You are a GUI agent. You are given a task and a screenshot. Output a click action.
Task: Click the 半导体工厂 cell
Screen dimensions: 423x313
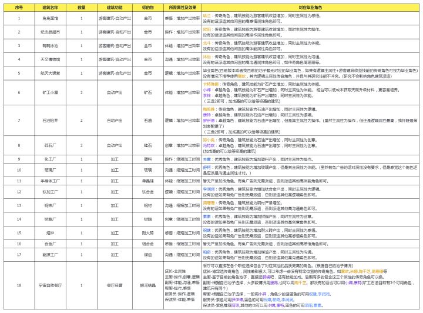coord(50,181)
